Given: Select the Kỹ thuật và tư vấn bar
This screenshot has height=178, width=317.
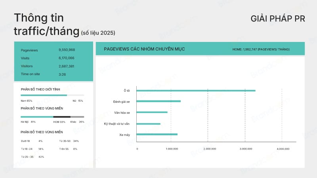Looking at the screenshot, I should click(x=148, y=123).
